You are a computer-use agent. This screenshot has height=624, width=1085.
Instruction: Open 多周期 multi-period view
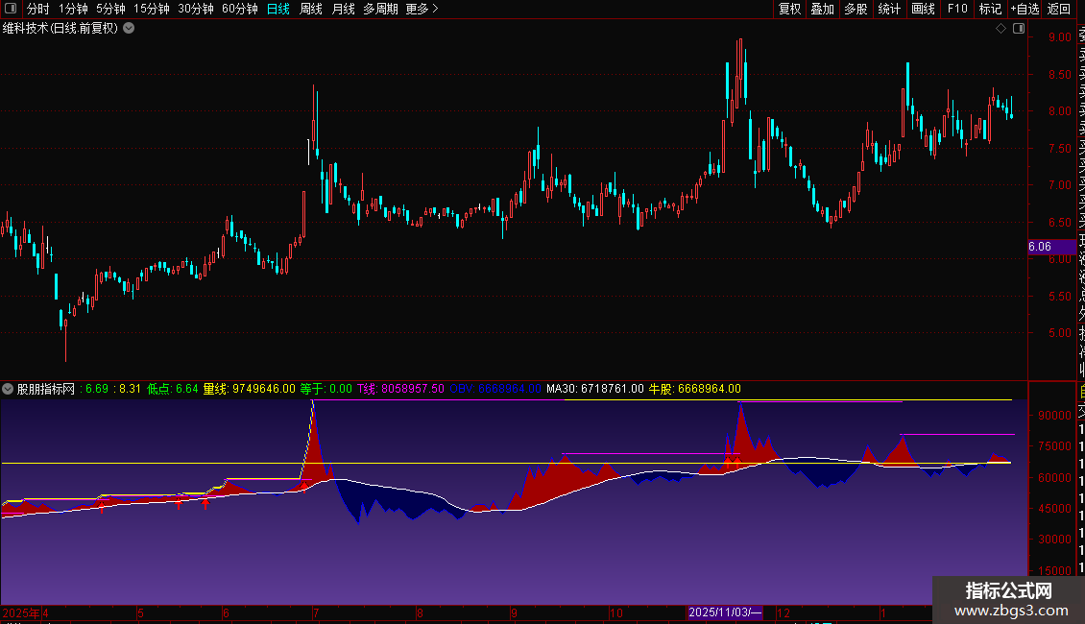point(380,9)
